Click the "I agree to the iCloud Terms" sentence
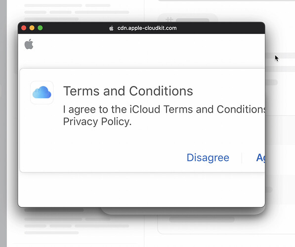Image resolution: width=295 pixels, height=247 pixels. (164, 109)
